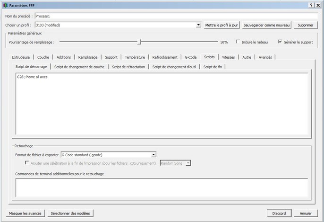Confirm settings with the D'accord button

(x=281, y=213)
